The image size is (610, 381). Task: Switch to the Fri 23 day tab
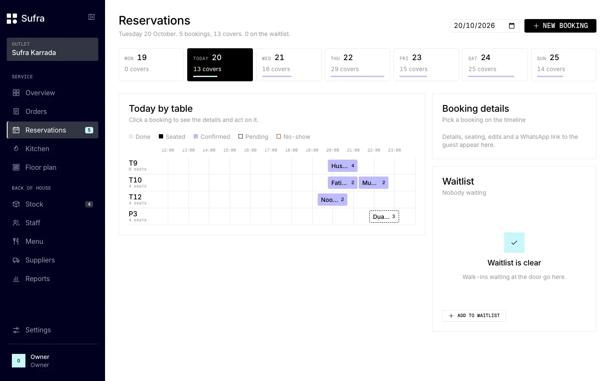point(426,65)
